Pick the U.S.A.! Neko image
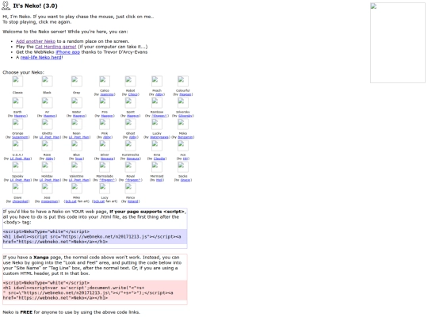The image size is (428, 321). (17, 146)
